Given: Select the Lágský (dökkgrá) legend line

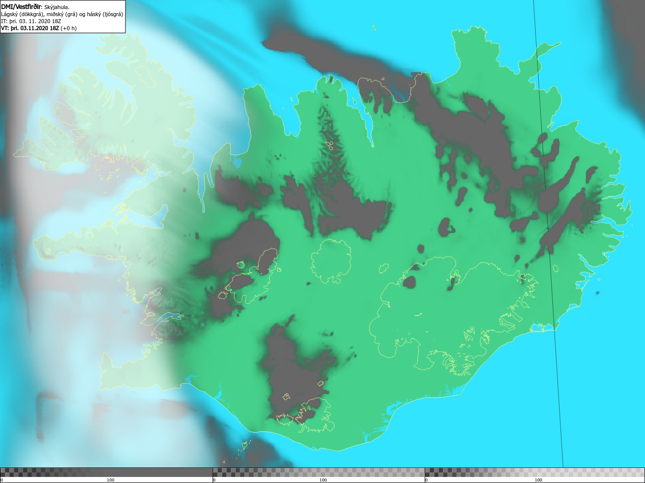Looking at the screenshot, I should point(62,14).
